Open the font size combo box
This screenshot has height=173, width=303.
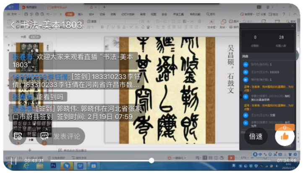click(x=133, y=21)
